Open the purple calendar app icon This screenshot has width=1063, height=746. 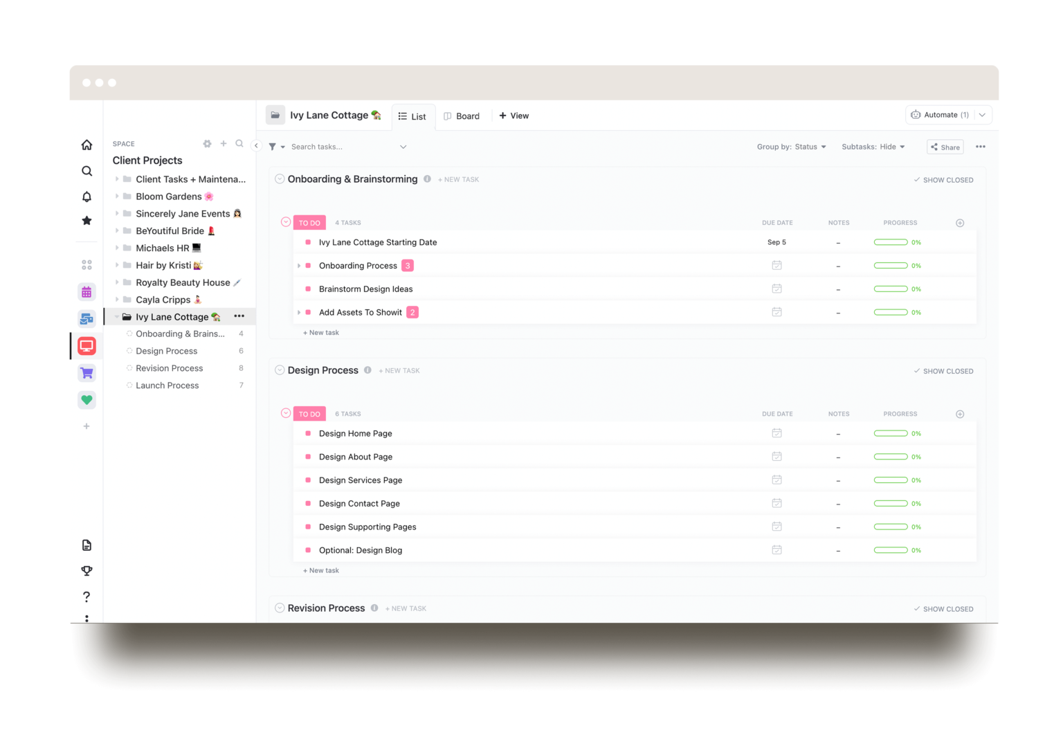pyautogui.click(x=87, y=291)
